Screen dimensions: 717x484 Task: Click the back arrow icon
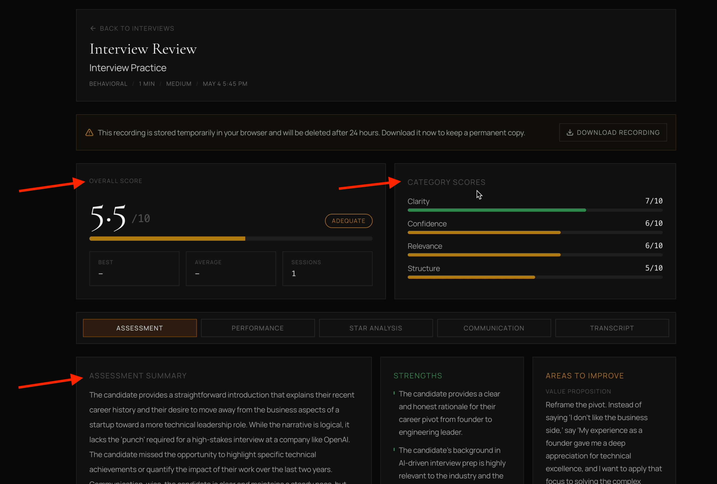coord(93,28)
